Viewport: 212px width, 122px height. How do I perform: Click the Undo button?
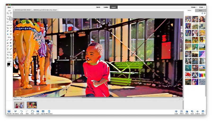pyautogui.click(x=21, y=112)
